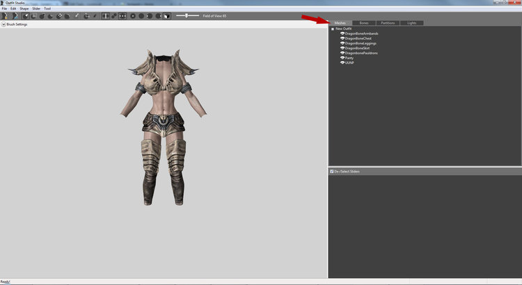Click the New Outfit root label
Viewport: 522px width, 285px height.
(344, 28)
